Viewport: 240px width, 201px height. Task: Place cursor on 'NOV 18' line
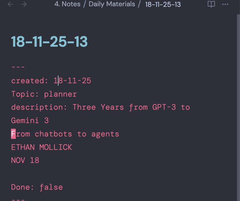tap(25, 161)
